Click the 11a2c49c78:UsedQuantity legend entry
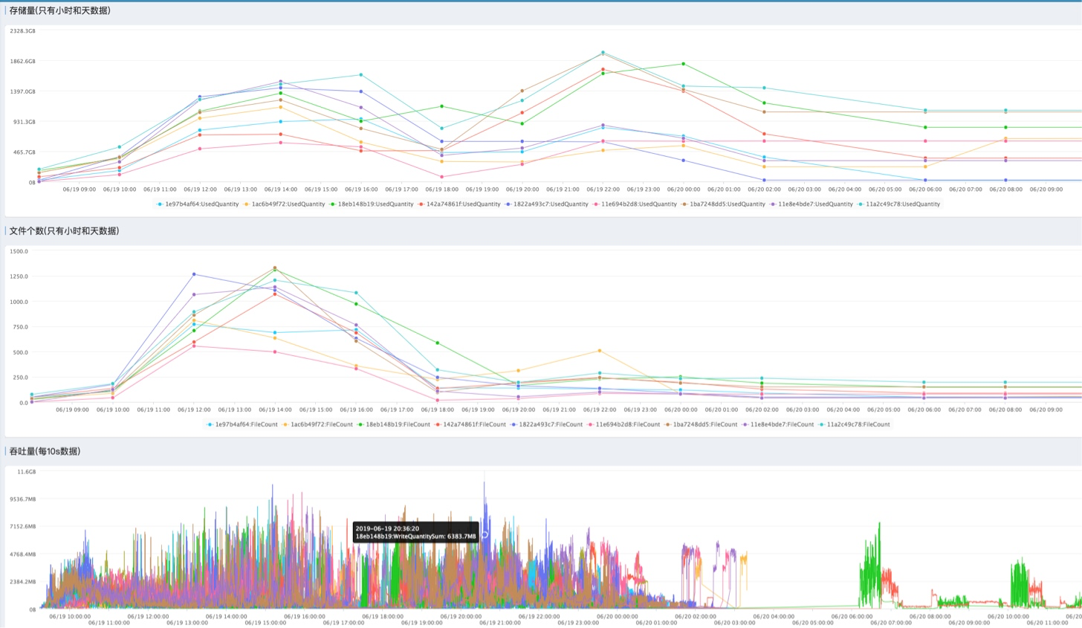Image resolution: width=1082 pixels, height=628 pixels. (898, 204)
